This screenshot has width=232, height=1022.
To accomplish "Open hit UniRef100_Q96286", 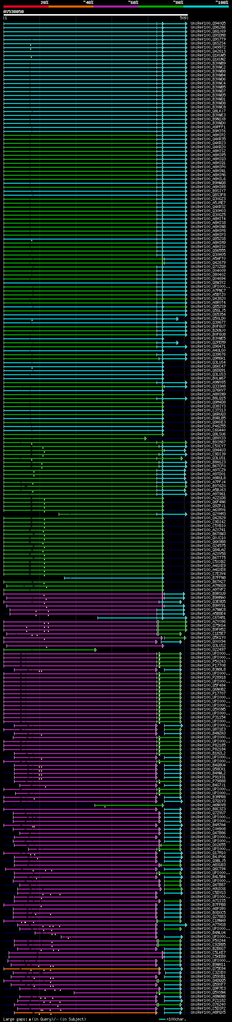I will [208, 28].
